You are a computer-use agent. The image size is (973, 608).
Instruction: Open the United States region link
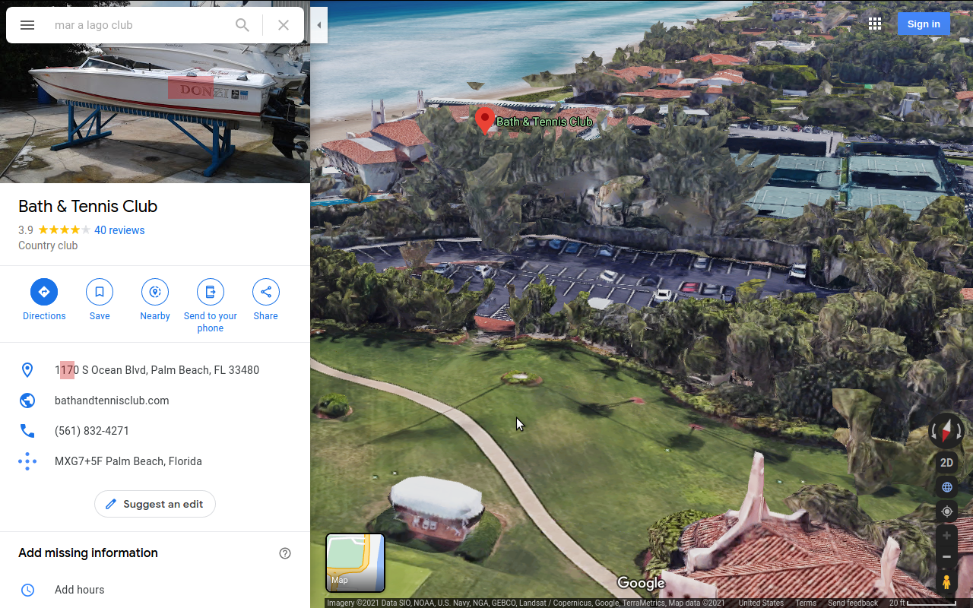click(x=761, y=603)
